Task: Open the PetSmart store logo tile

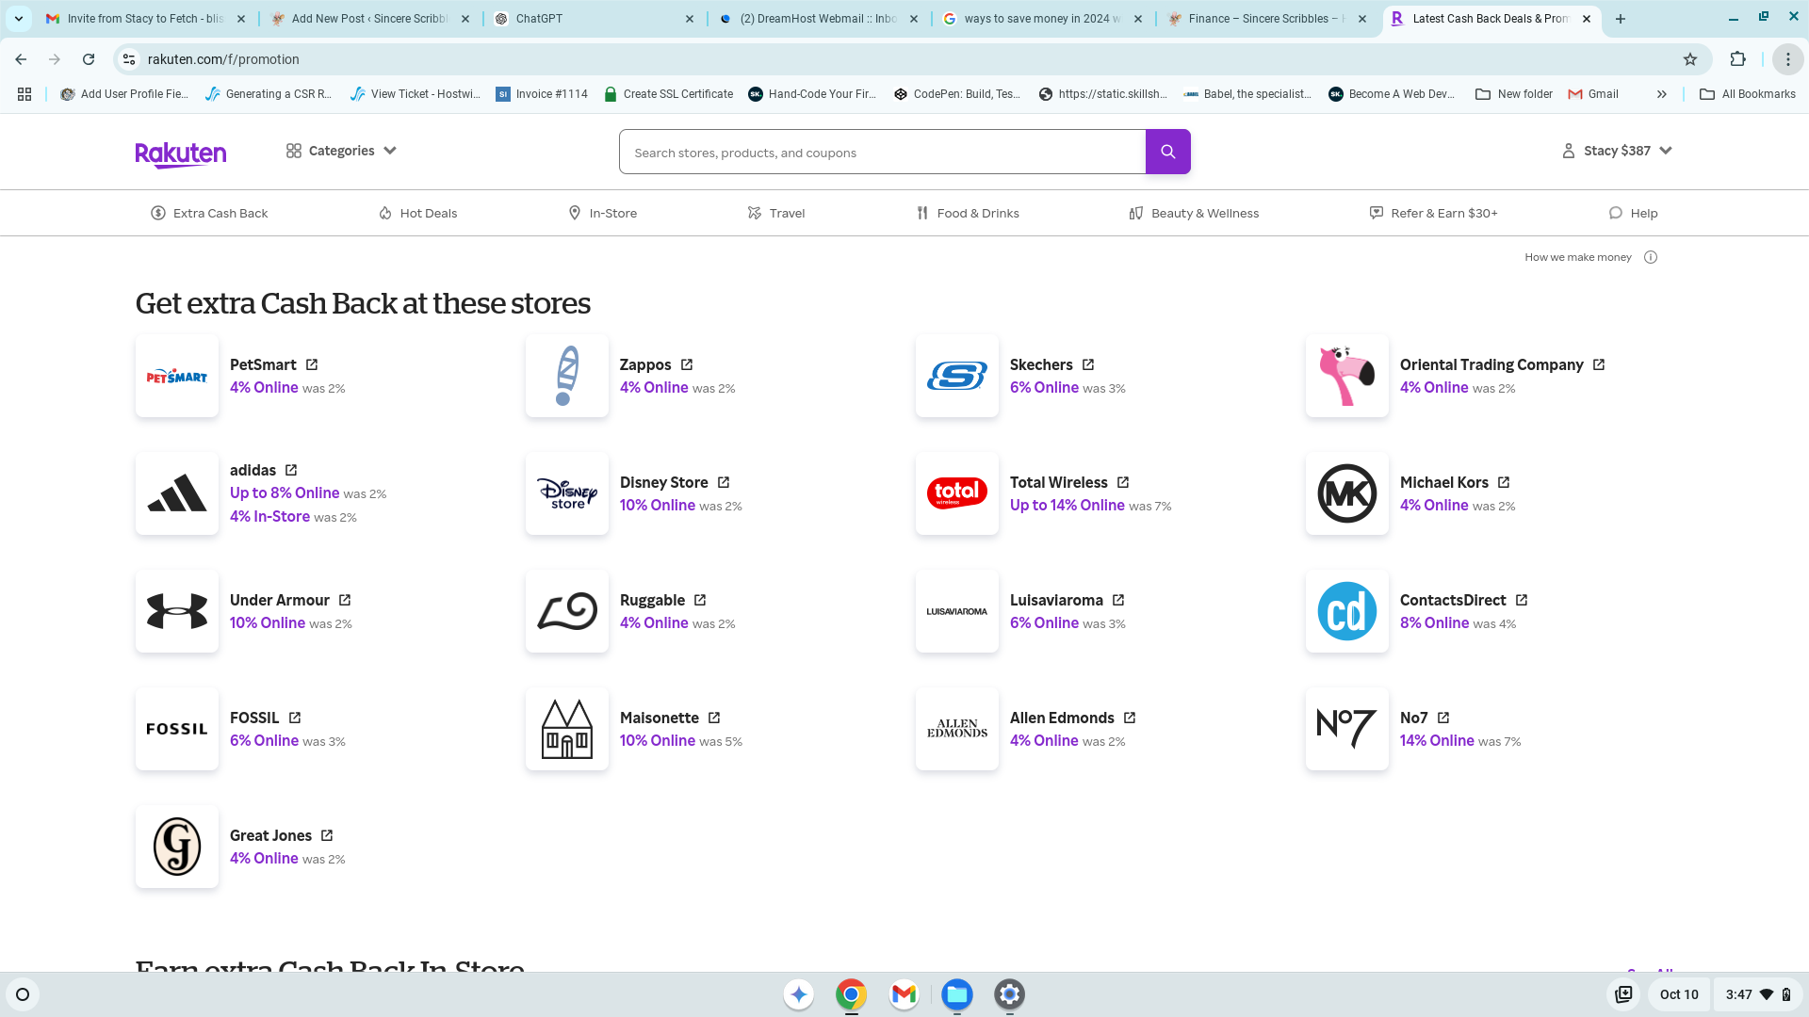Action: (x=177, y=376)
